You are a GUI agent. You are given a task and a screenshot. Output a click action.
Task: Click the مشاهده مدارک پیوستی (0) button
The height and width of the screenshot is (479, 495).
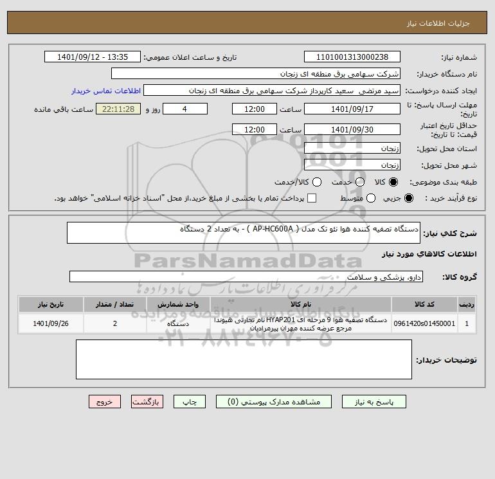click(x=274, y=402)
